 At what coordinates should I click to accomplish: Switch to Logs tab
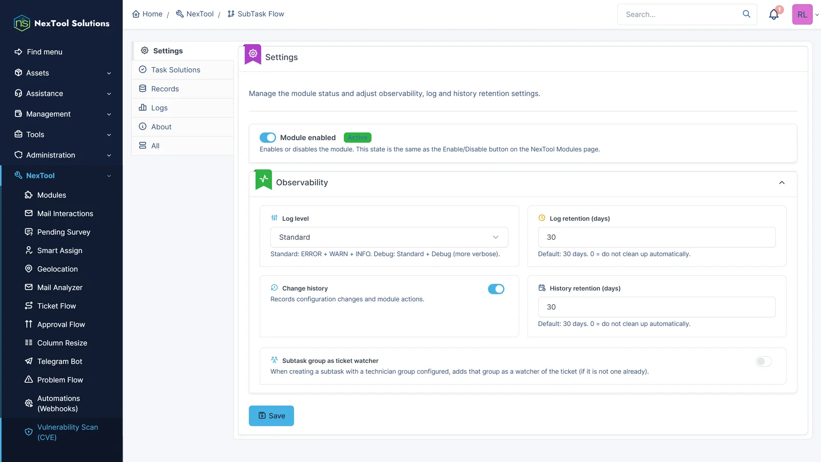[x=183, y=108]
